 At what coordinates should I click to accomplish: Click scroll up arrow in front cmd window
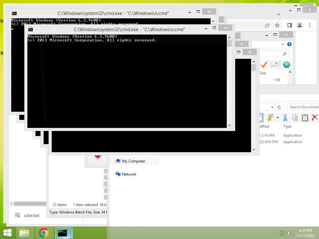pos(229,37)
